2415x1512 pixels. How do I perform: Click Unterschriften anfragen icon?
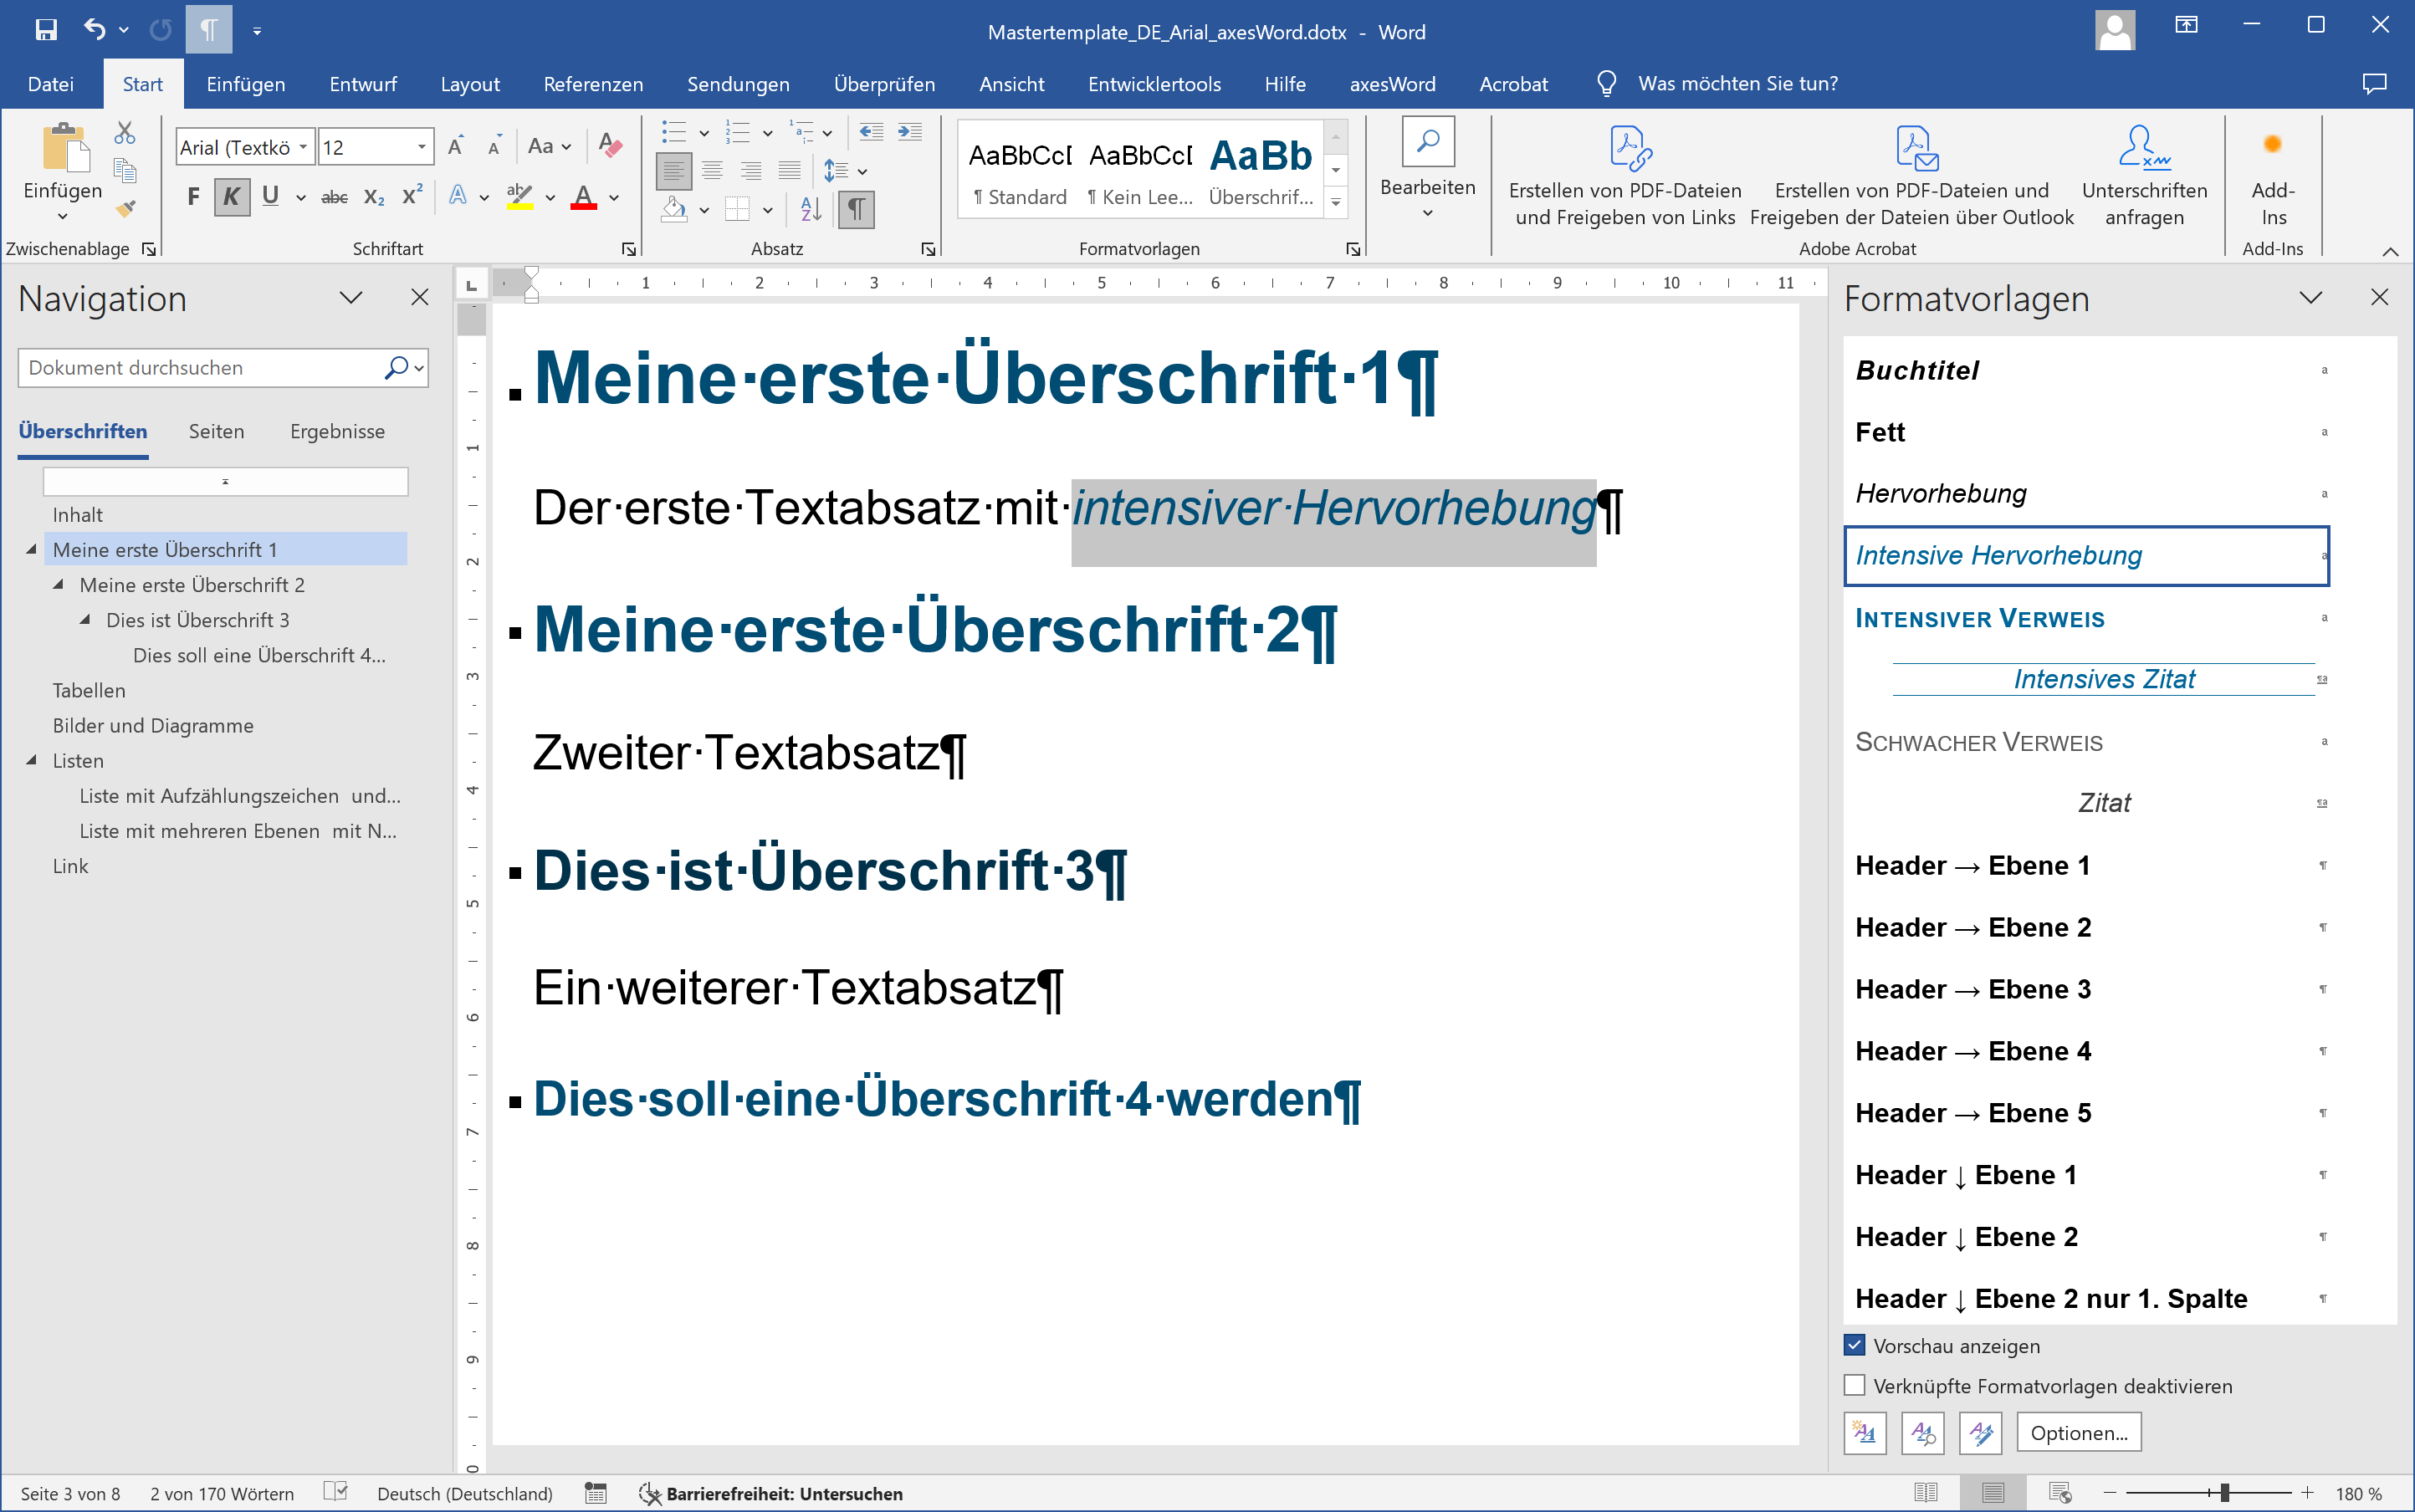[x=2144, y=147]
